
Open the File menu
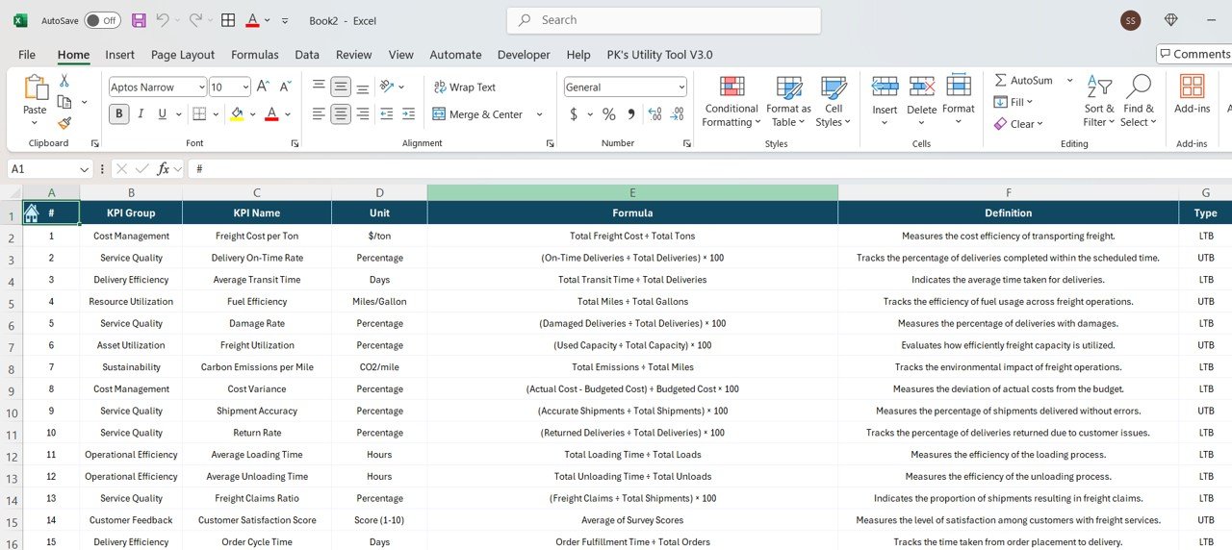(27, 55)
